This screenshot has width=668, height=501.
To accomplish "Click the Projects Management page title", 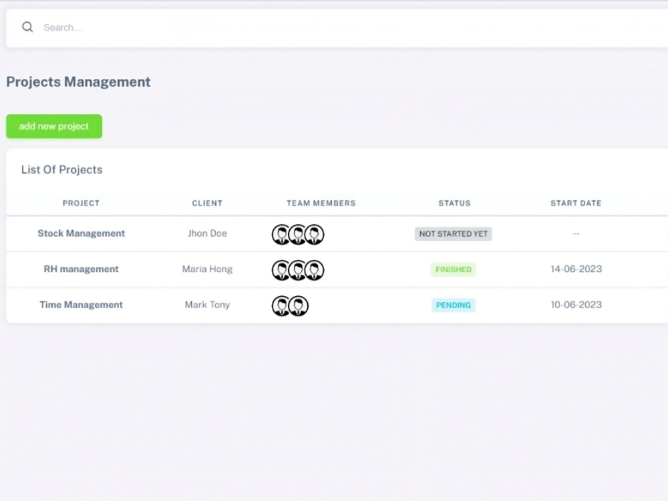I will (78, 81).
